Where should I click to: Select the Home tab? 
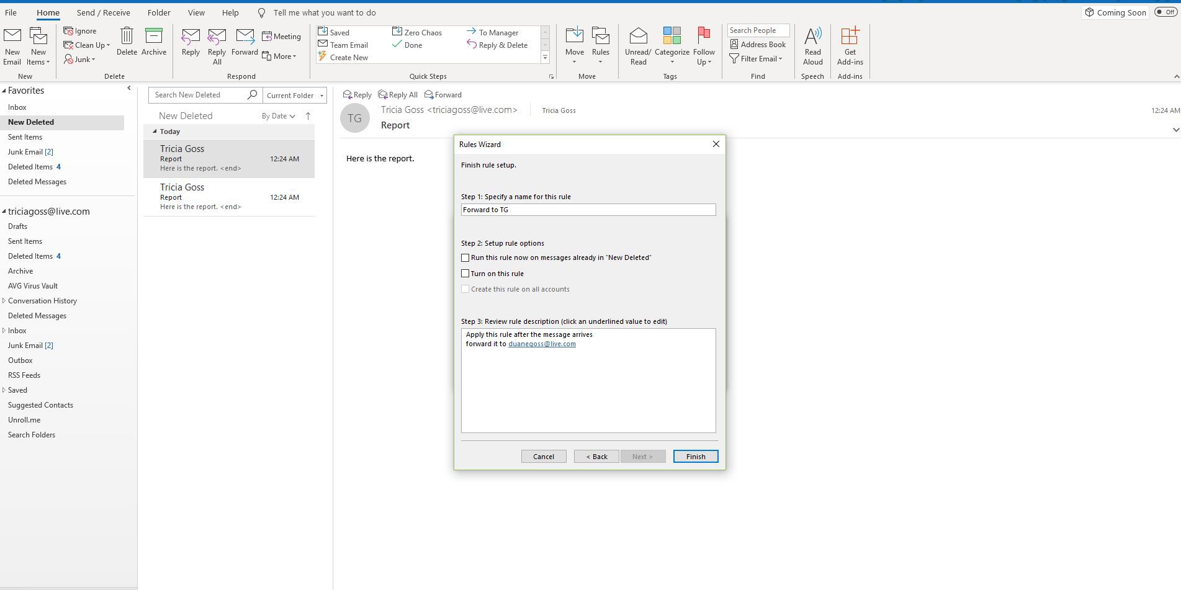(x=48, y=12)
